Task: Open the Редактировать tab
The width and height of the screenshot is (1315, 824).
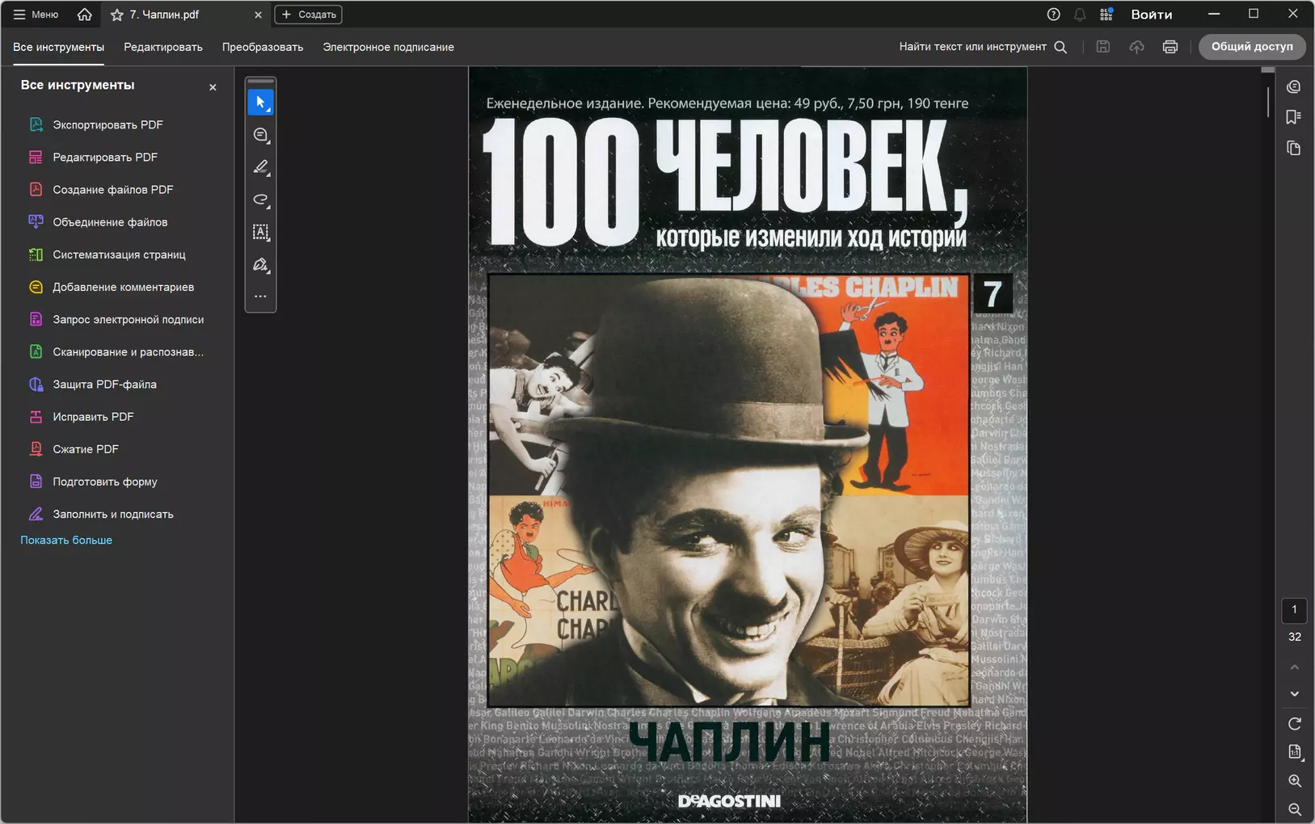Action: (x=163, y=47)
